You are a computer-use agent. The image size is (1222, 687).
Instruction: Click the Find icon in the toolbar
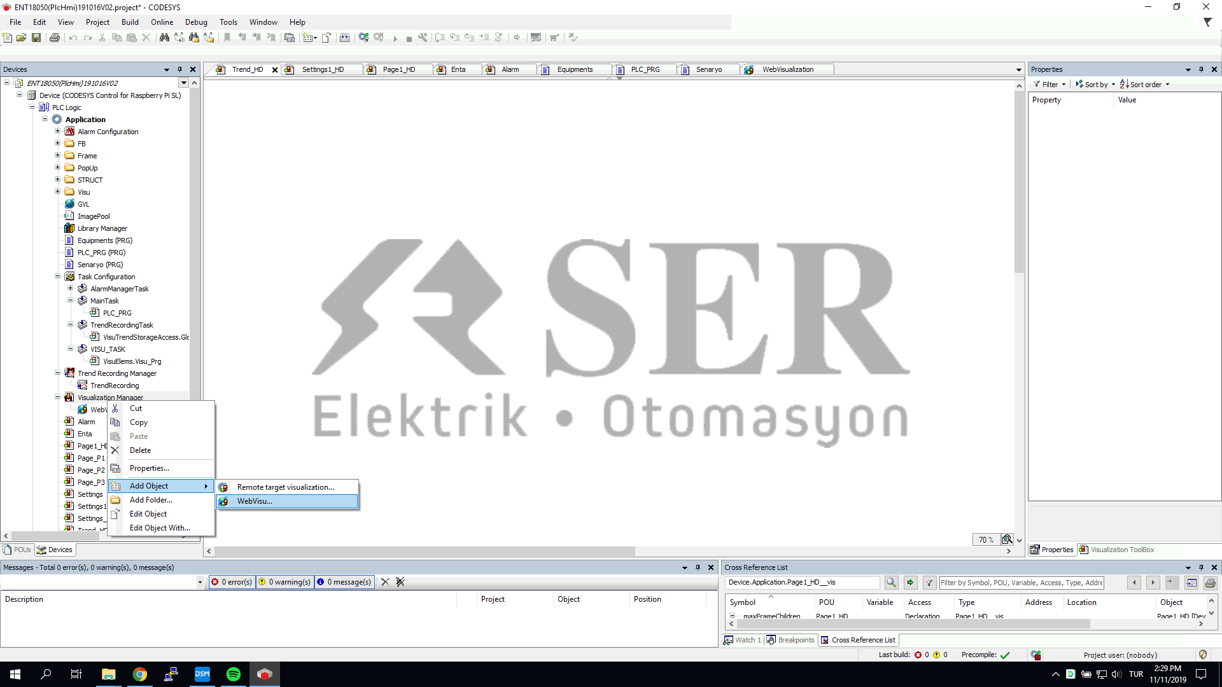pos(164,38)
